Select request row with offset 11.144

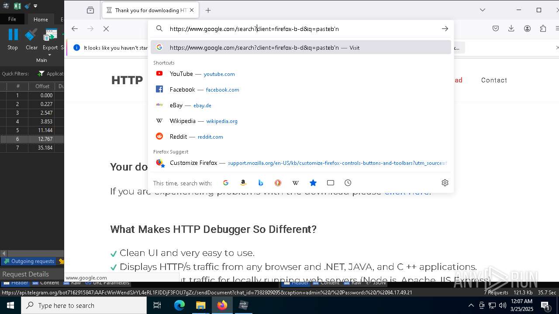[32, 130]
